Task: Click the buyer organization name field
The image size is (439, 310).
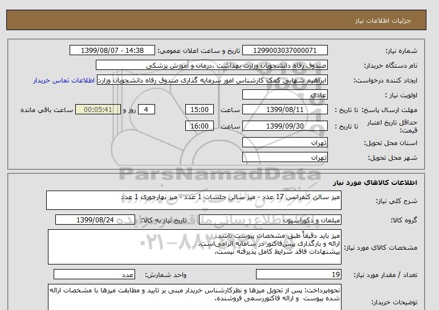Action: pos(212,65)
